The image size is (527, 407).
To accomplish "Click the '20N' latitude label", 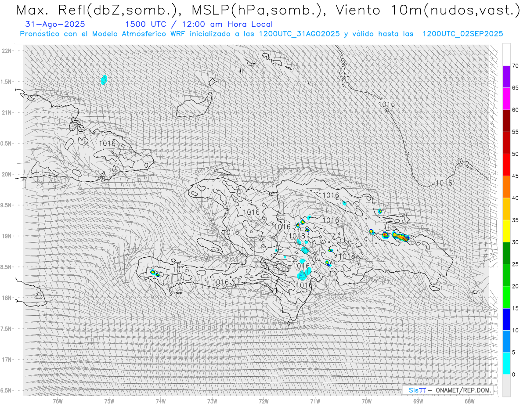I will [7, 174].
